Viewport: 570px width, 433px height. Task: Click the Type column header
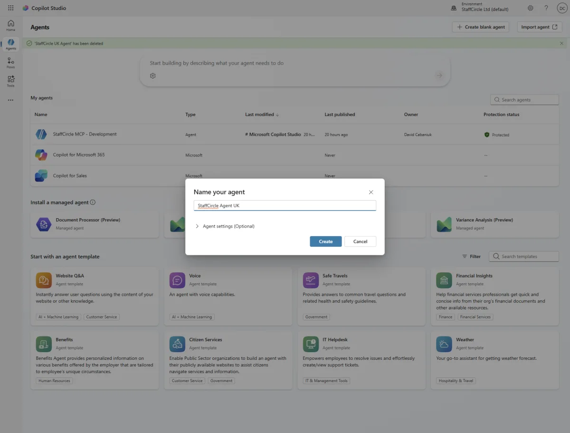190,115
